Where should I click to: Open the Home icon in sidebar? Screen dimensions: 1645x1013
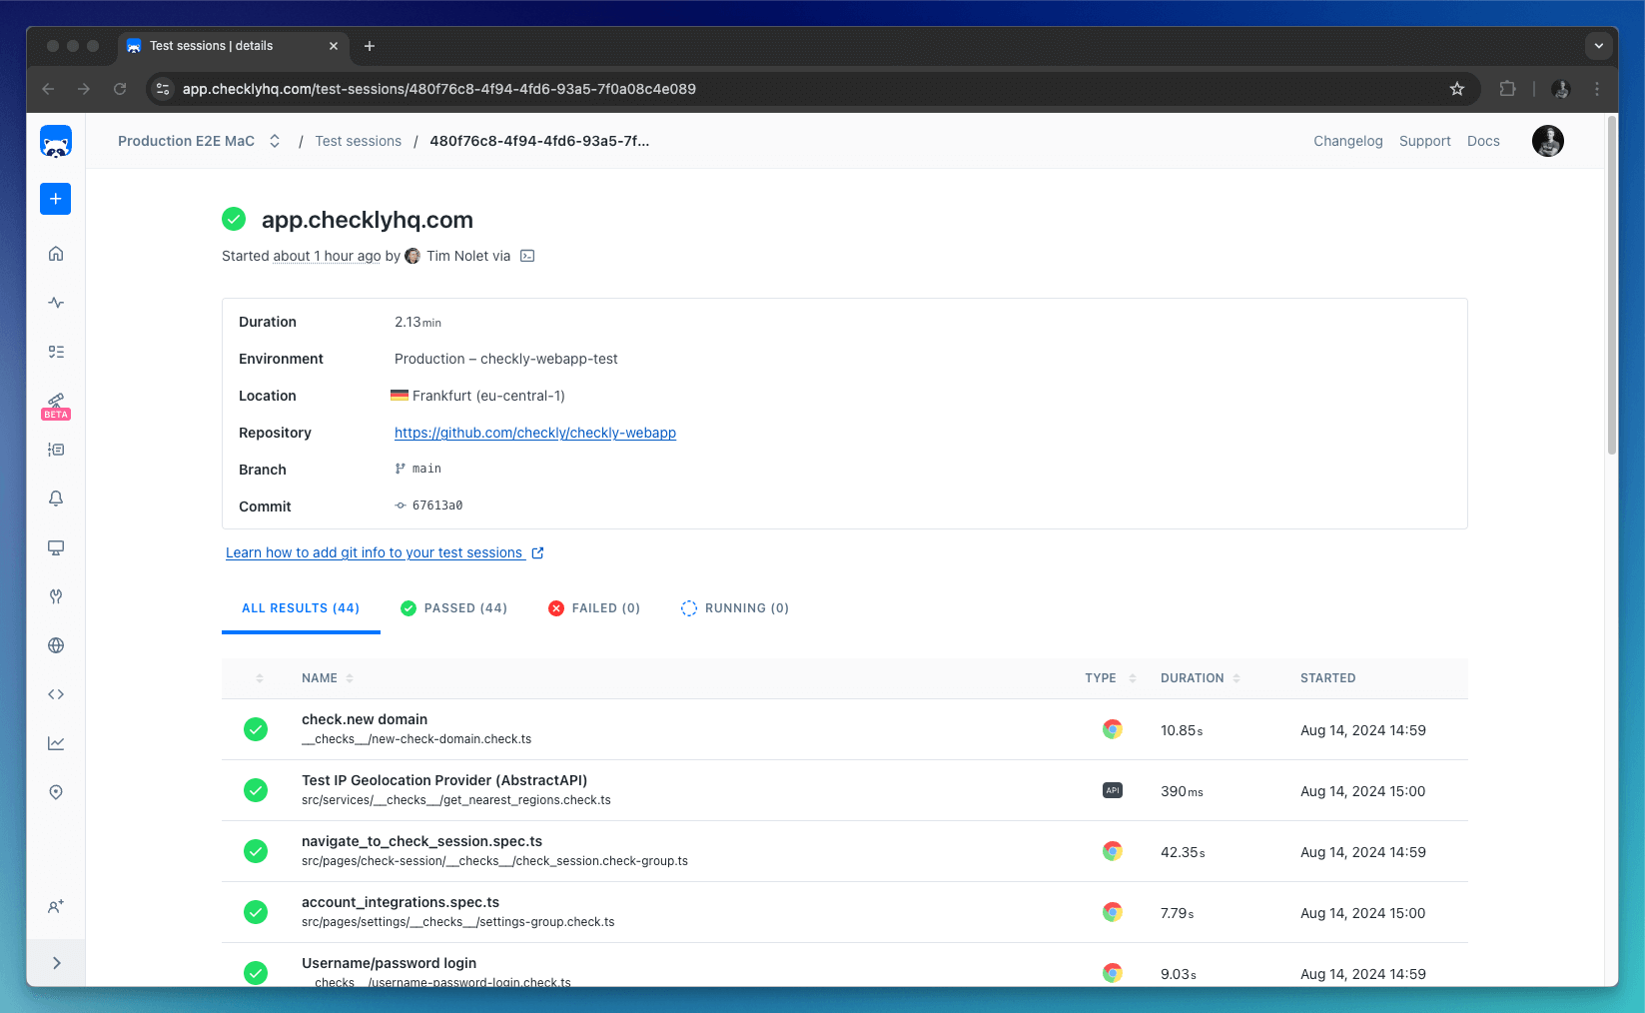click(56, 254)
